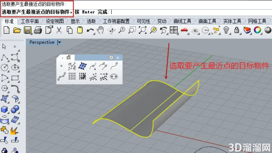This screenshot has width=272, height=153.
Task: Click the color wheel properties icon
Action: tap(257, 30)
